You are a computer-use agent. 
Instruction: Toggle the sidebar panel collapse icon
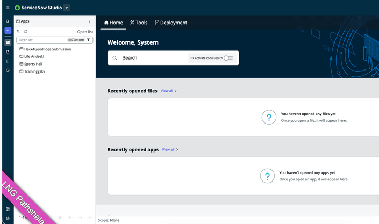[x=8, y=209]
